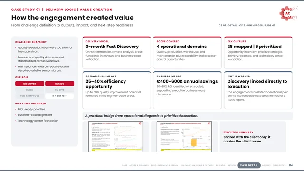The height and width of the screenshot is (171, 304).
Task: Click the OPERATIONAL IMPACT card label
Action: coord(101,76)
